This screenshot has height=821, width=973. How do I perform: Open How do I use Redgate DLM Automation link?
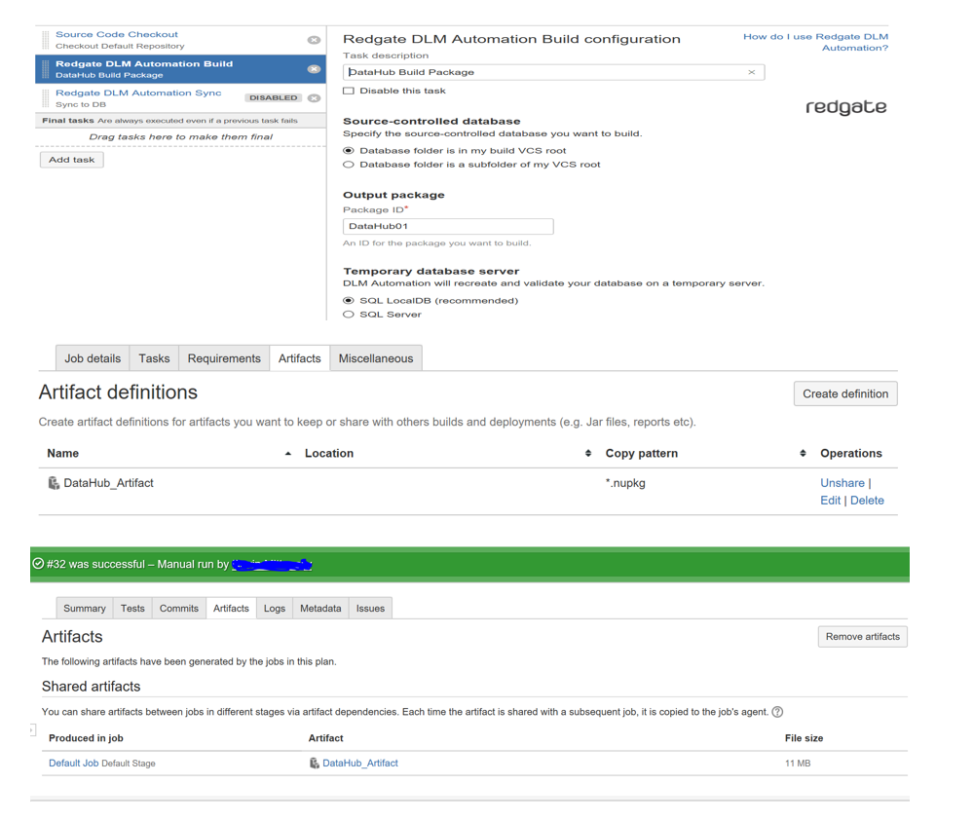(x=815, y=42)
